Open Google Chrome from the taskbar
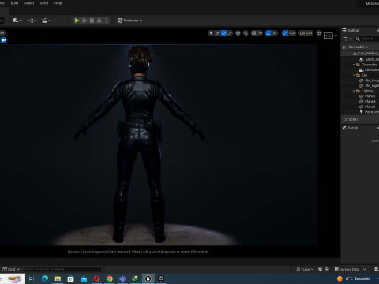Image resolution: width=379 pixels, height=284 pixels. pos(110,278)
